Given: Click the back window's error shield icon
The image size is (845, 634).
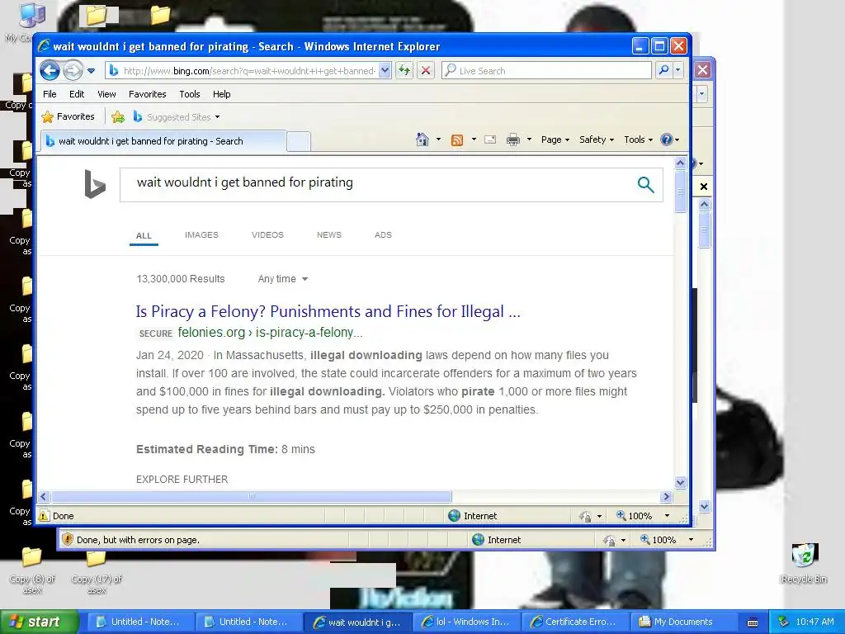Looking at the screenshot, I should 68,539.
